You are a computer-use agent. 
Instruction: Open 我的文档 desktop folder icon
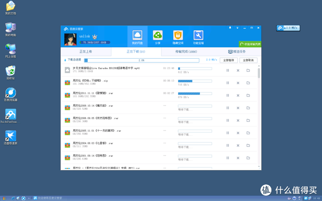10,8
